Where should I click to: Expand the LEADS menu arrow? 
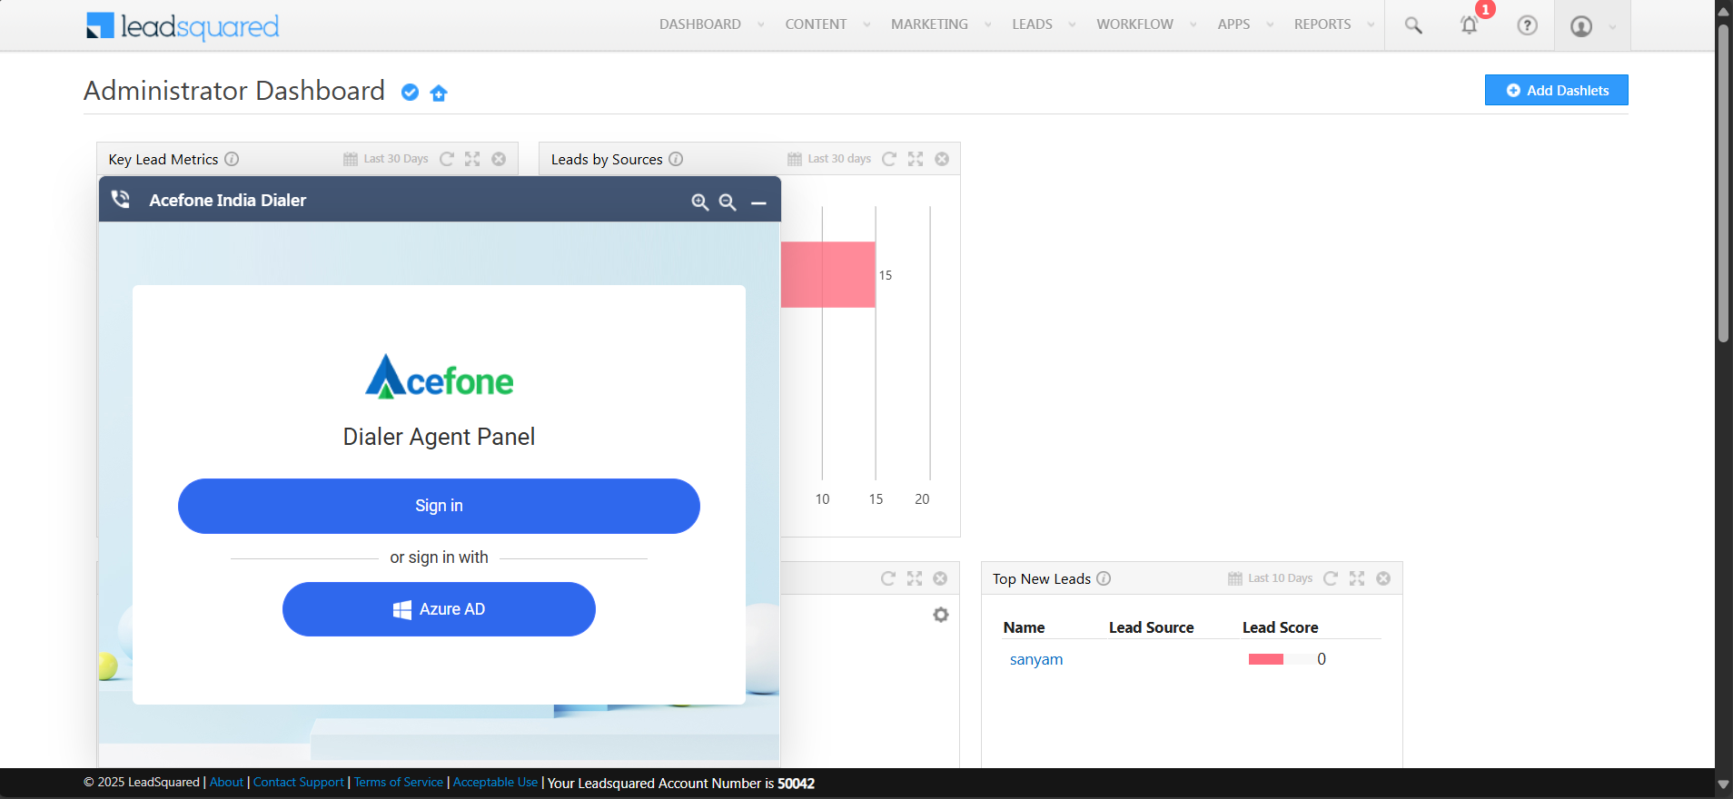click(1072, 25)
